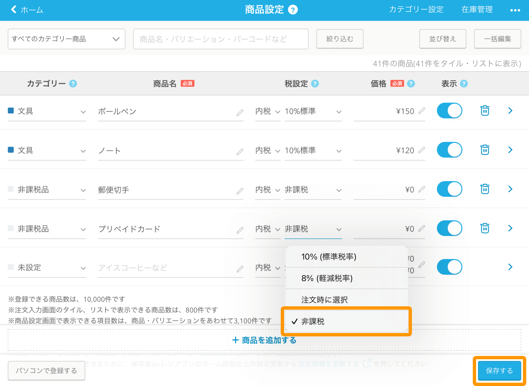Turn off display switch for プリペイドカード
The image size is (529, 386).
pos(449,228)
